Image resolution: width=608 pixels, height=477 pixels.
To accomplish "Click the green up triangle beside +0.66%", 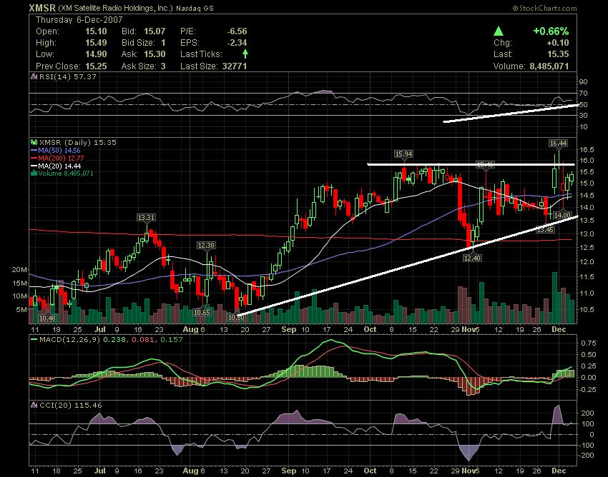I will pyautogui.click(x=499, y=31).
